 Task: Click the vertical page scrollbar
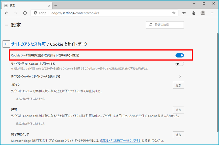point(217,82)
